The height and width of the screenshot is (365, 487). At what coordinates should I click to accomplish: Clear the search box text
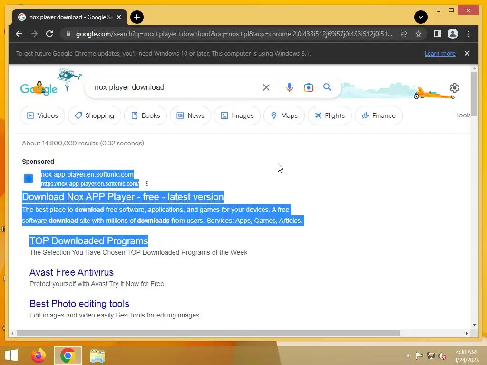(266, 87)
